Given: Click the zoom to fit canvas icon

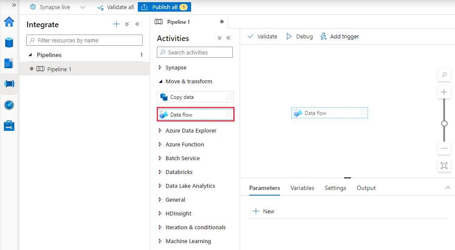Looking at the screenshot, I should tap(444, 165).
